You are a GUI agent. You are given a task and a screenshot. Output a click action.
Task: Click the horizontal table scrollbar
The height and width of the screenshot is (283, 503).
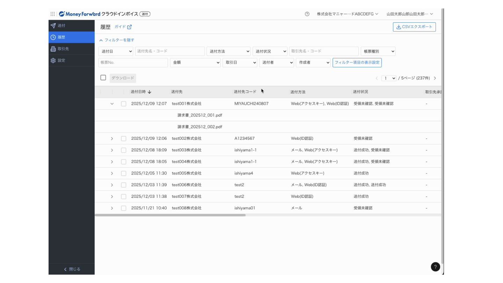(170, 215)
